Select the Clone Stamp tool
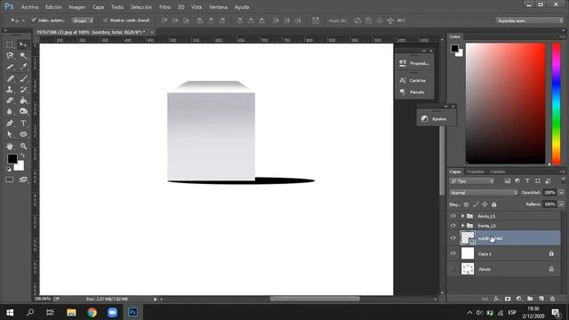Viewport: 569px width, 320px height. click(x=10, y=89)
